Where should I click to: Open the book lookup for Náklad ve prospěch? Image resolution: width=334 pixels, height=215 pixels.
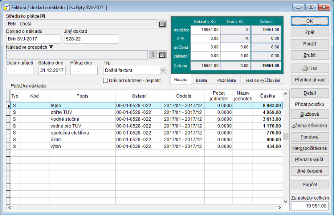162,55
